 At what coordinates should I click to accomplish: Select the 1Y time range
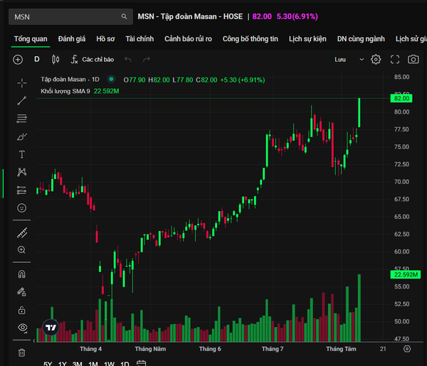click(x=63, y=364)
